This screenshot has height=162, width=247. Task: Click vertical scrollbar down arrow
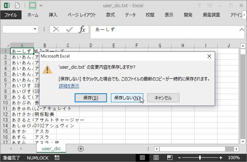[243, 141]
